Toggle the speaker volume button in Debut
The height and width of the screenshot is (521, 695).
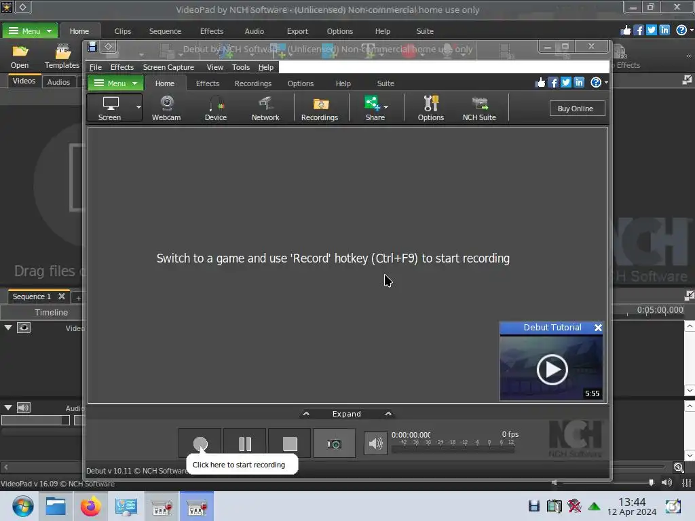375,443
